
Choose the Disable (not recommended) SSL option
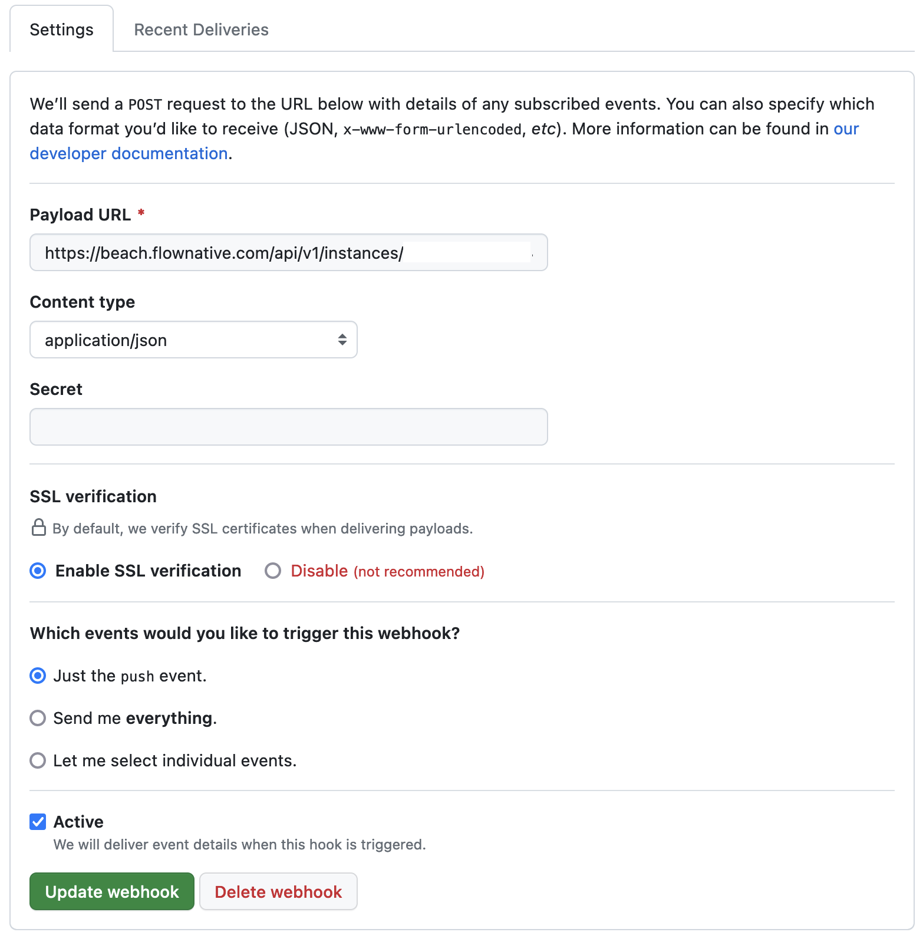[273, 571]
